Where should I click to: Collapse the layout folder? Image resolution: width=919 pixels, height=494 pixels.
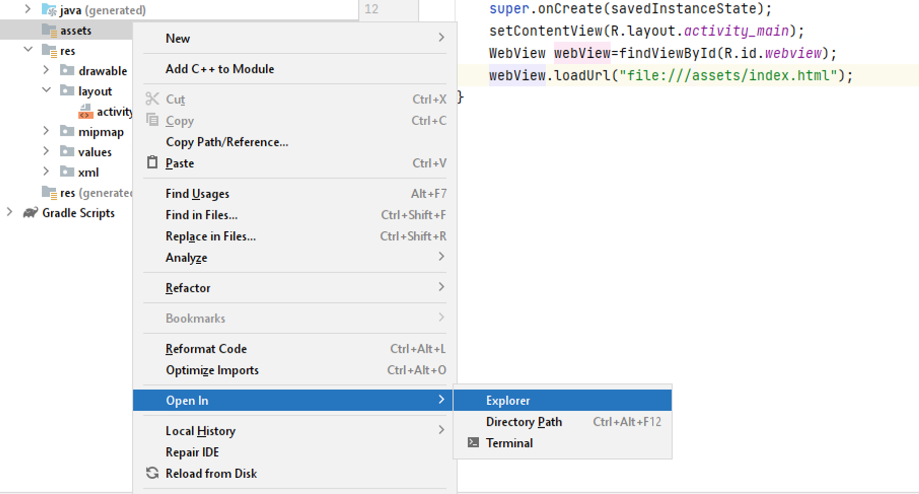(46, 91)
